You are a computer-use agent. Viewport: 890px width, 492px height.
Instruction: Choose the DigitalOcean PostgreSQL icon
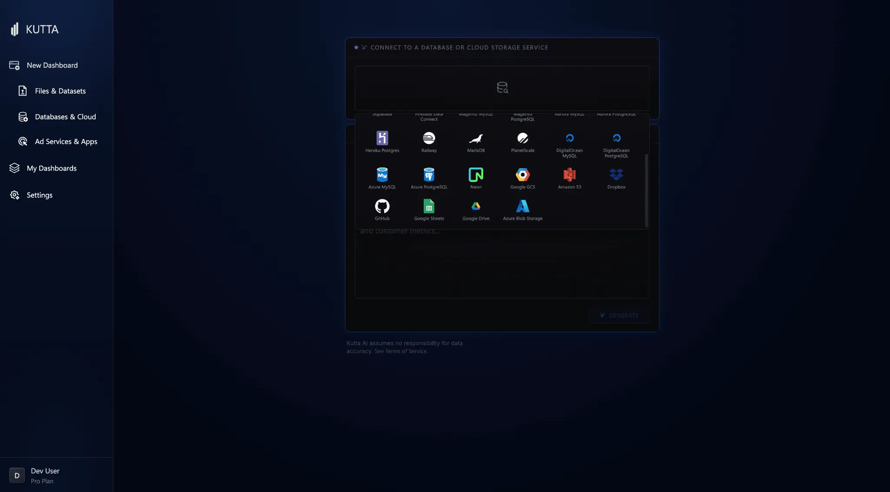click(616, 138)
